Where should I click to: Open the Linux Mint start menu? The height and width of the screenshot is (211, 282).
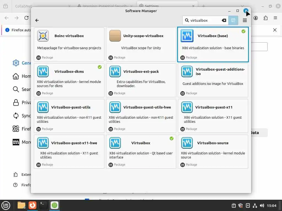(x=6, y=205)
